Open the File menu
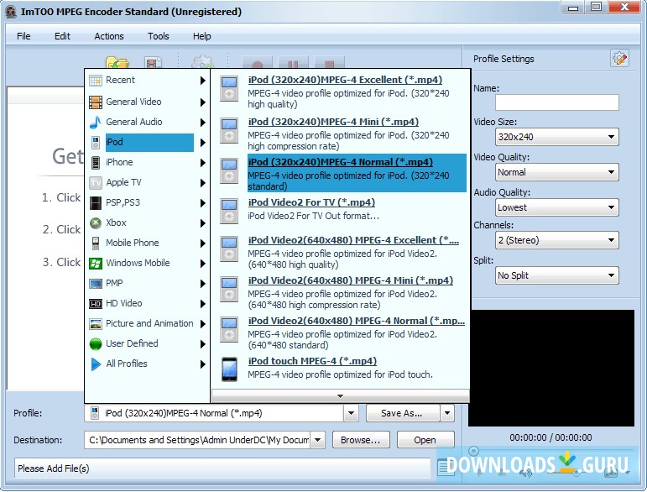The height and width of the screenshot is (492, 647). tap(23, 36)
